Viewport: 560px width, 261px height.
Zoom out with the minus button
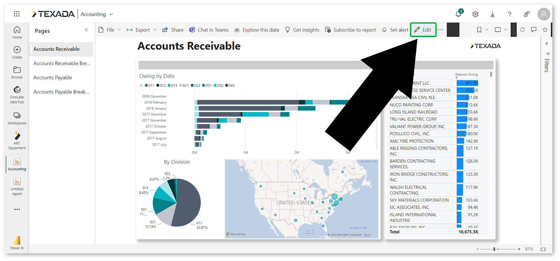point(477,249)
